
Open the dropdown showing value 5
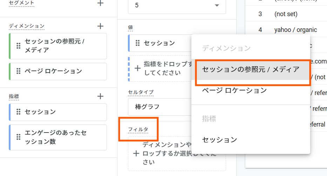click(x=177, y=5)
